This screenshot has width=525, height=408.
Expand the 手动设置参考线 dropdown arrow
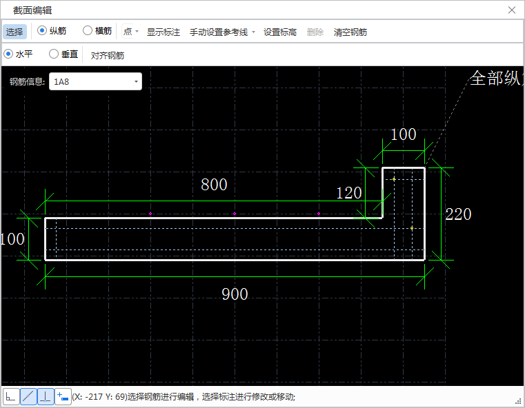click(x=253, y=32)
